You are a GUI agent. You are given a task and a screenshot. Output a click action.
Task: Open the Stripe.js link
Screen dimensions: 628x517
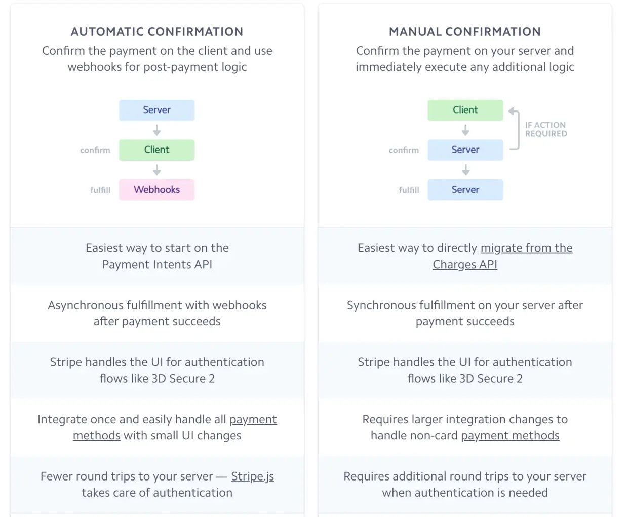252,476
